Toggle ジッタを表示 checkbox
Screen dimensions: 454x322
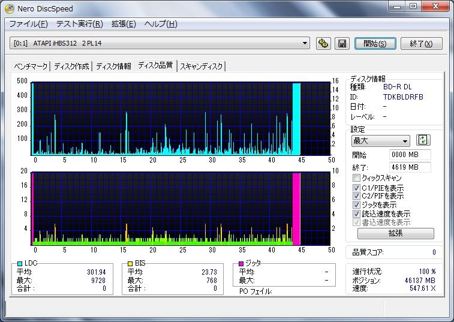[356, 204]
